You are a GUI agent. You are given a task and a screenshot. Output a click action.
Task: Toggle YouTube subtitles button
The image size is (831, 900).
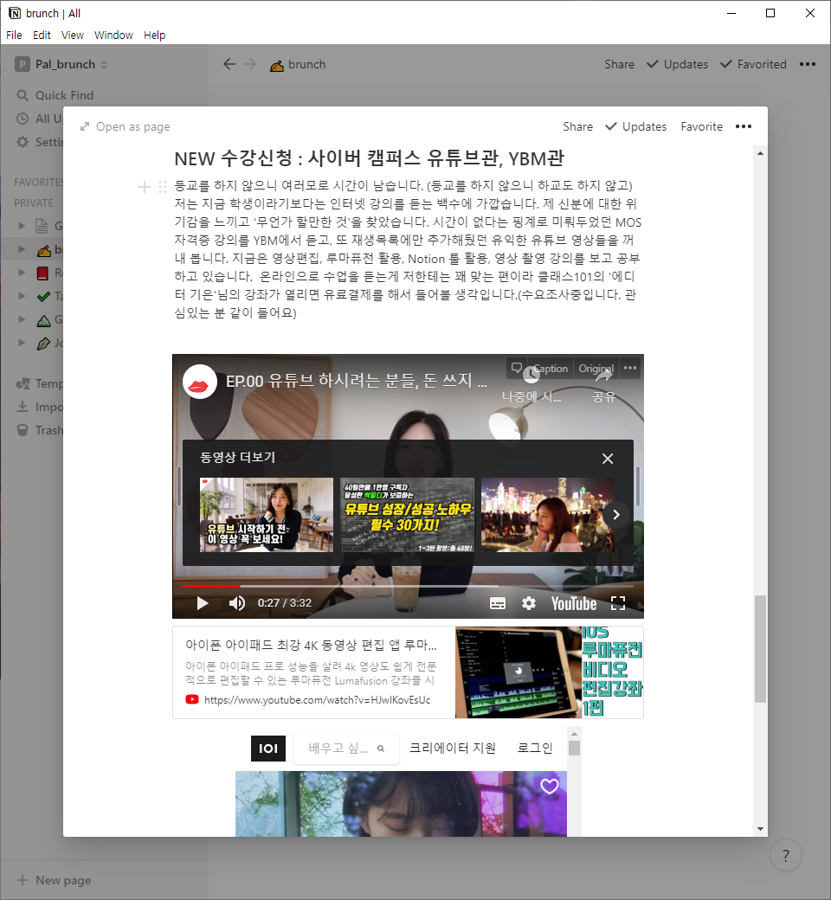click(498, 603)
